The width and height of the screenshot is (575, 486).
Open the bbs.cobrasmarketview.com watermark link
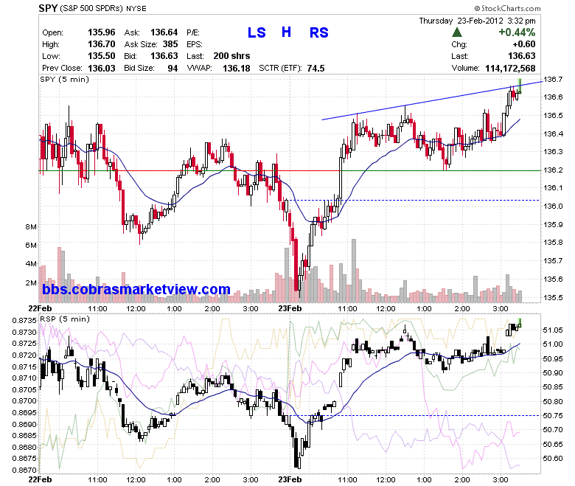click(x=136, y=289)
